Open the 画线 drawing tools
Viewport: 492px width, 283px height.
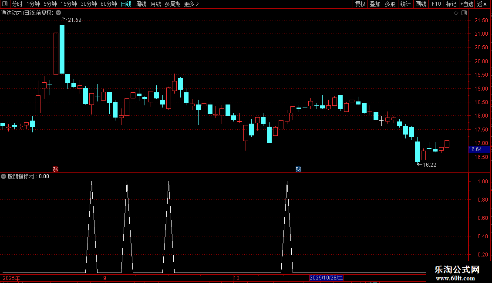point(421,4)
